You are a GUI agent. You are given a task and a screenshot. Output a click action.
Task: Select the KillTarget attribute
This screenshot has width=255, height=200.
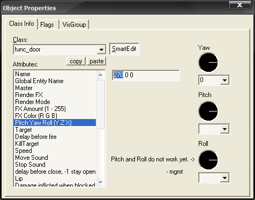pos(55,144)
